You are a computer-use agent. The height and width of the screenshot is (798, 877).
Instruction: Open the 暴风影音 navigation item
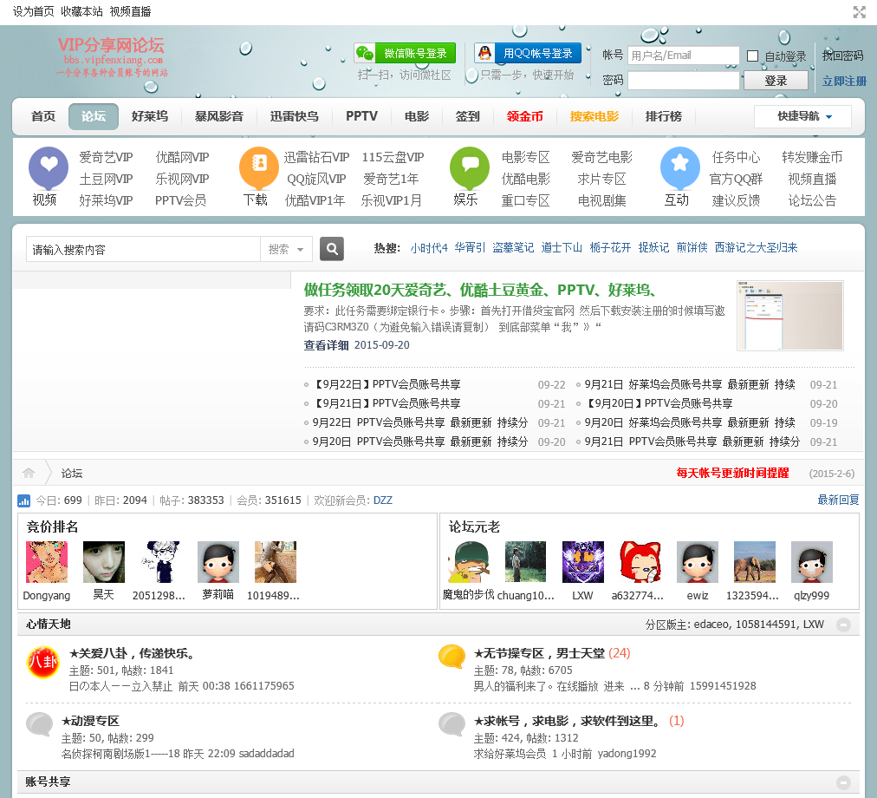pos(218,116)
